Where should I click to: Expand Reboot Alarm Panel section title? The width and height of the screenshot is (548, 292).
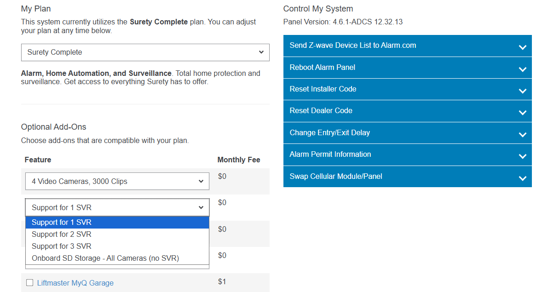click(322, 68)
